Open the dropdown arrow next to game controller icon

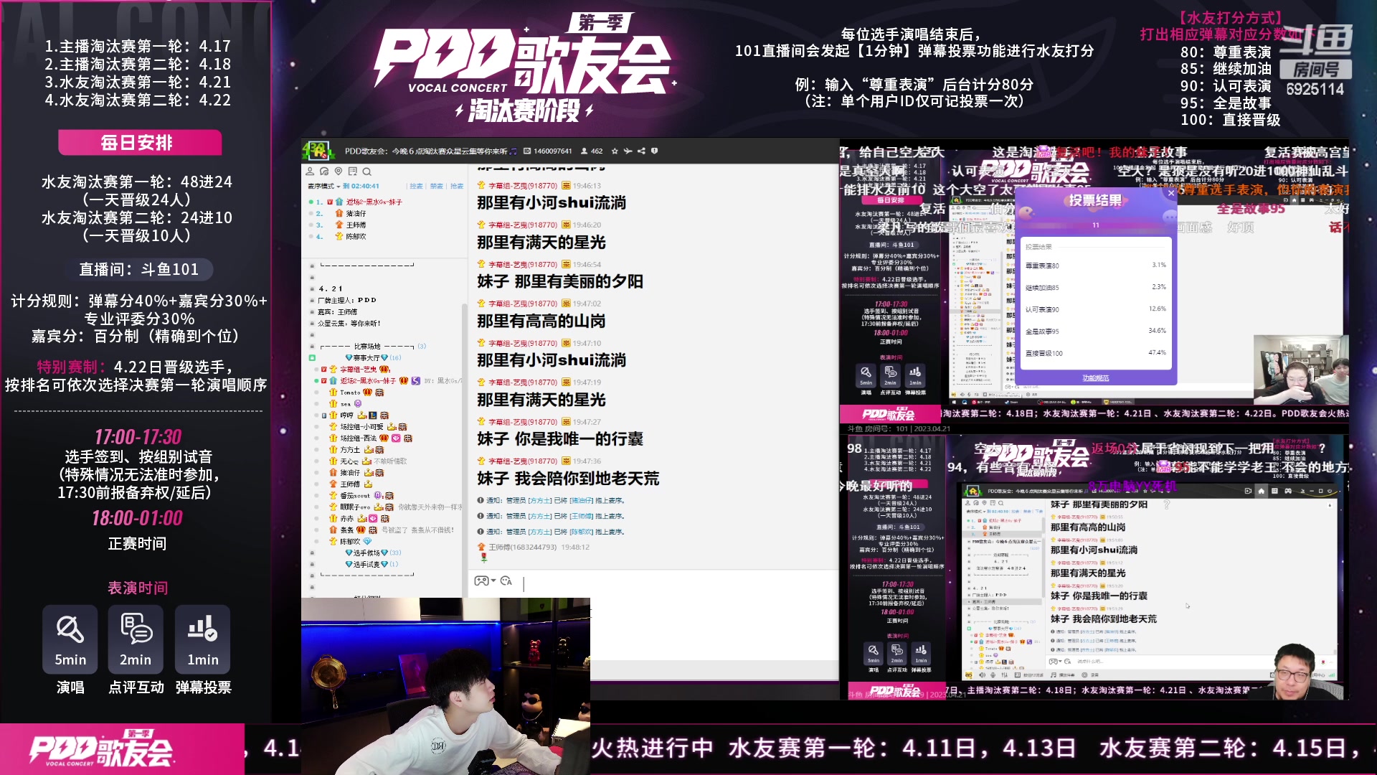[x=493, y=581]
